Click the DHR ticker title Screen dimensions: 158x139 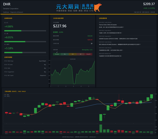[x=7, y=4]
